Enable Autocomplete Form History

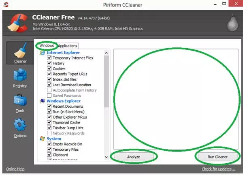click(49, 90)
